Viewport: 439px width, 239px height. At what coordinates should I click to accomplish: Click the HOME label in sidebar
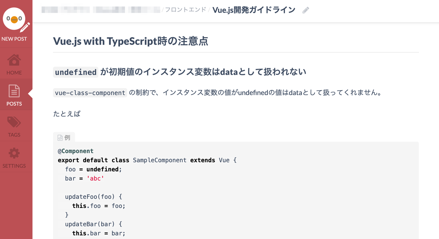[14, 73]
